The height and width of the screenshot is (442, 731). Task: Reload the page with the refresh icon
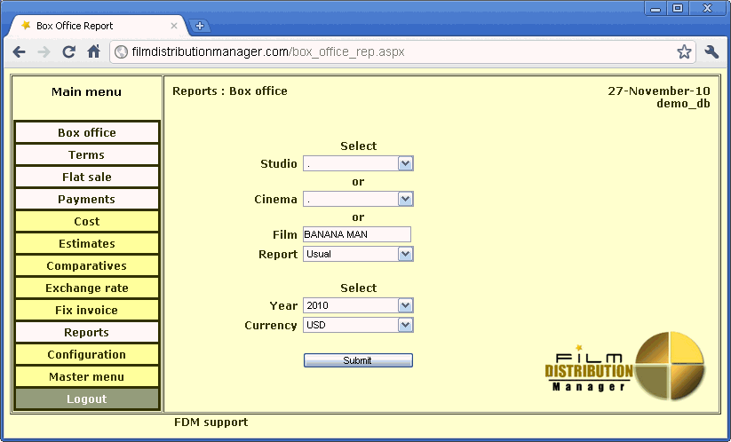(68, 52)
